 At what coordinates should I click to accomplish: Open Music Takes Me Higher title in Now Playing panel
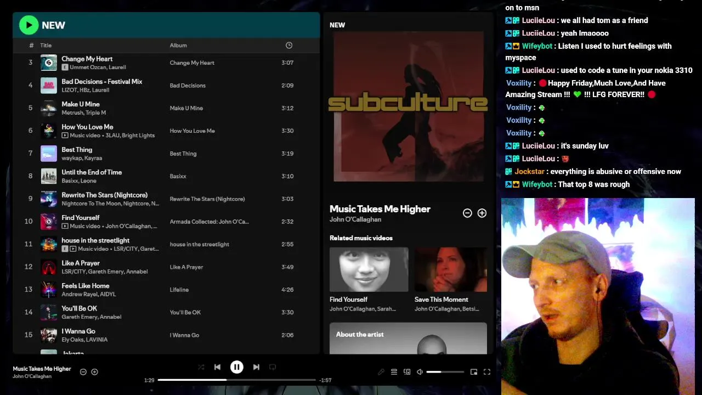click(x=380, y=209)
